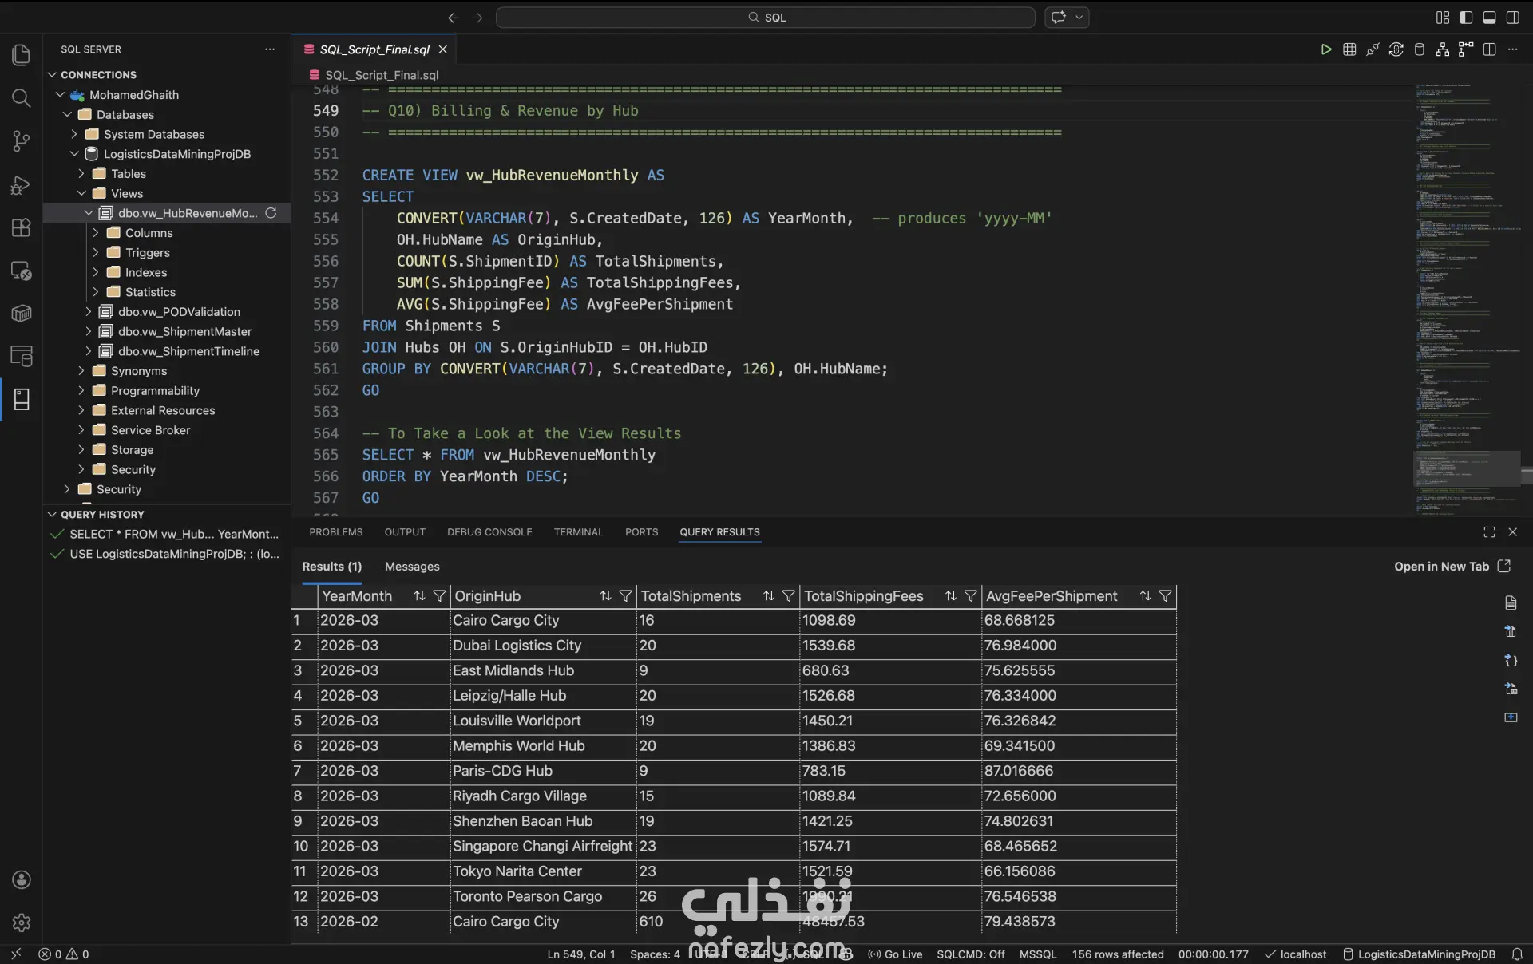This screenshot has width=1533, height=964.
Task: Toggle the bottom panel layout button
Action: point(1489,18)
